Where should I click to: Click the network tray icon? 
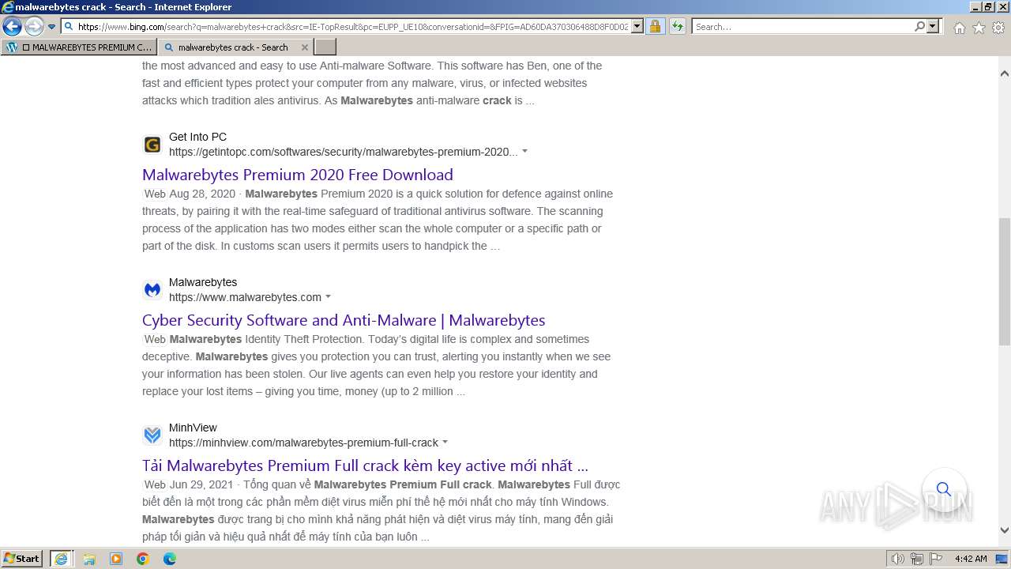[917, 559]
